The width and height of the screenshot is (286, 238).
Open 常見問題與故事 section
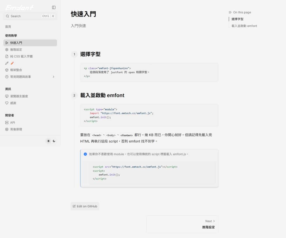(30, 77)
